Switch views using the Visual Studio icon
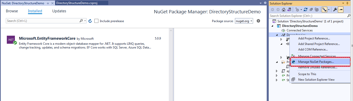Image resolution: width=353 pixels, height=101 pixels. pyautogui.click(x=289, y=10)
